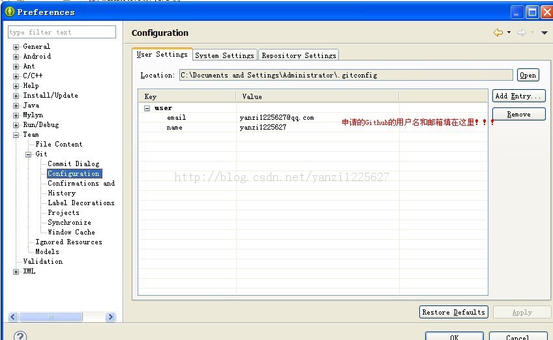Screen dimensions: 553x340
Task: Open the view menu triangle icon
Action: (544, 33)
